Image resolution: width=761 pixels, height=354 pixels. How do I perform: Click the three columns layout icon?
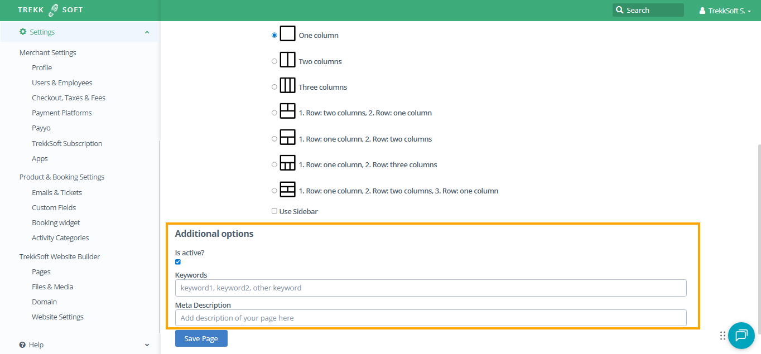[x=287, y=85]
